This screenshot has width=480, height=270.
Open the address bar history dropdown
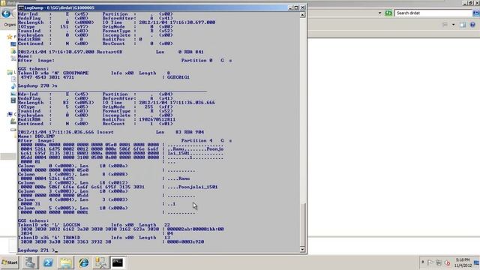[380, 13]
